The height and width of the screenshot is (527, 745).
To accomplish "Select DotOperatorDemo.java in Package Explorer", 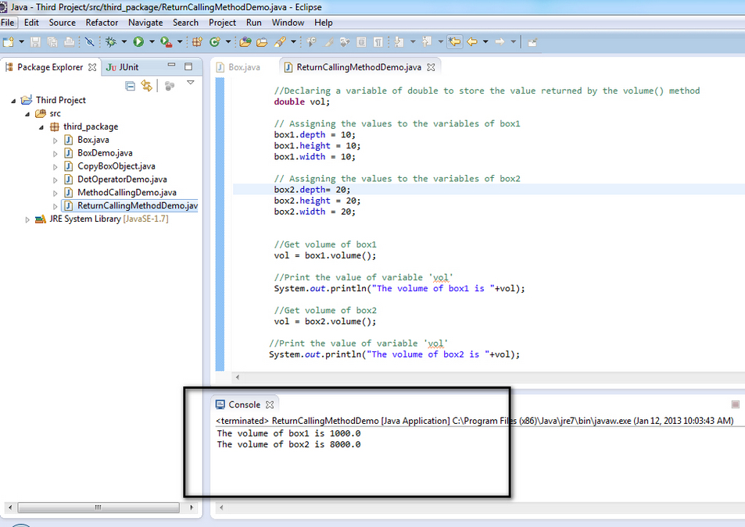I will (122, 180).
